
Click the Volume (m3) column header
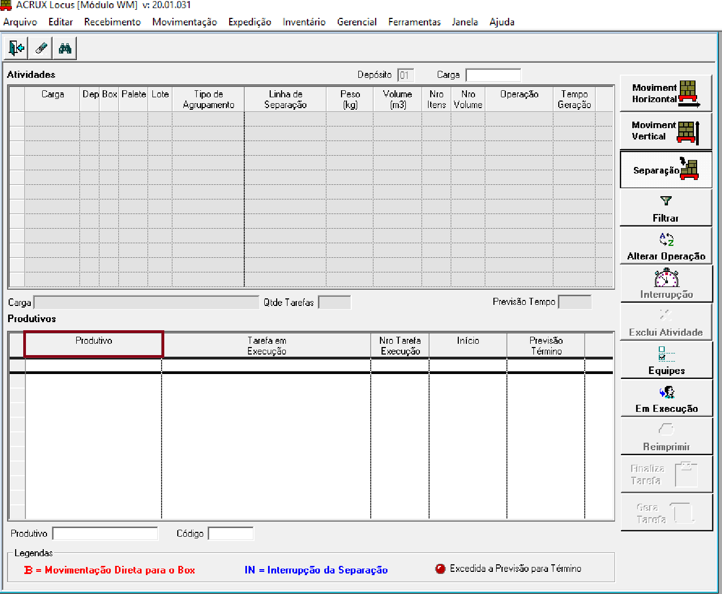tap(397, 99)
